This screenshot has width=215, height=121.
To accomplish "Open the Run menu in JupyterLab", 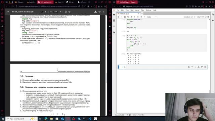I will [132, 10].
